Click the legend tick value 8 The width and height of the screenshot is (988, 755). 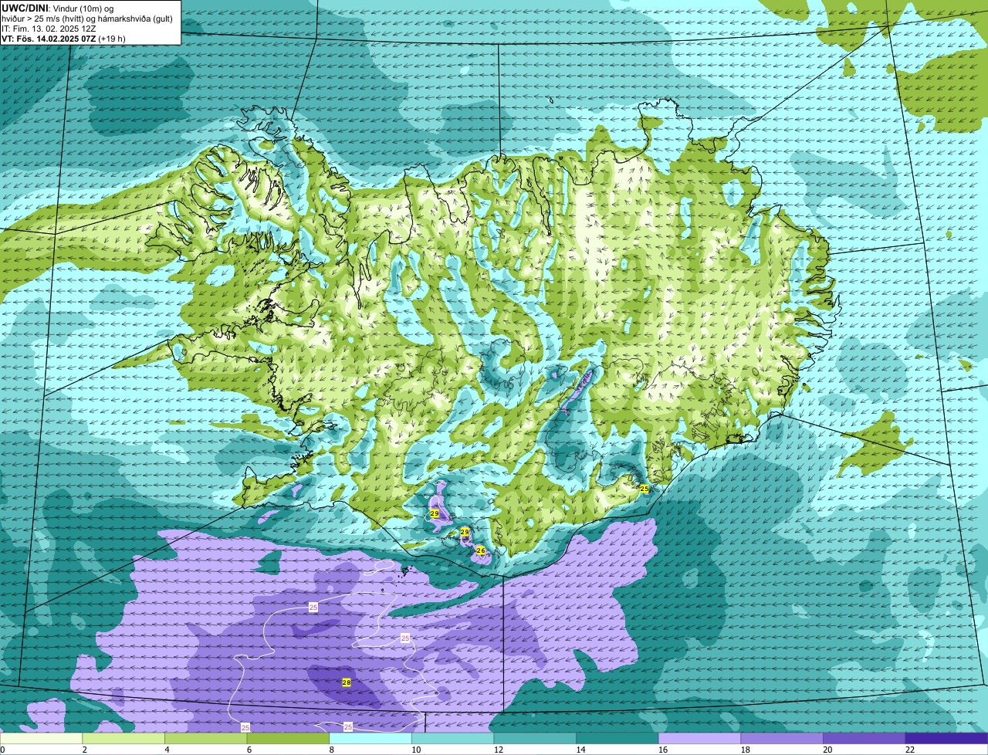(332, 750)
